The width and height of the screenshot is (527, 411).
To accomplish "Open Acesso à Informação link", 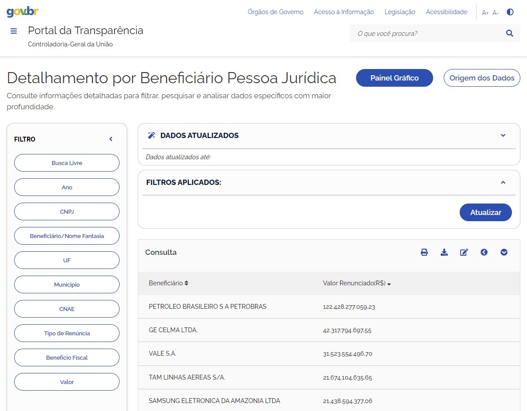I will [344, 12].
